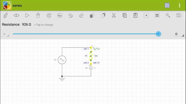Open the plus scale dropdown beside slider
Viewport: 186px width, 104px height.
6,34
